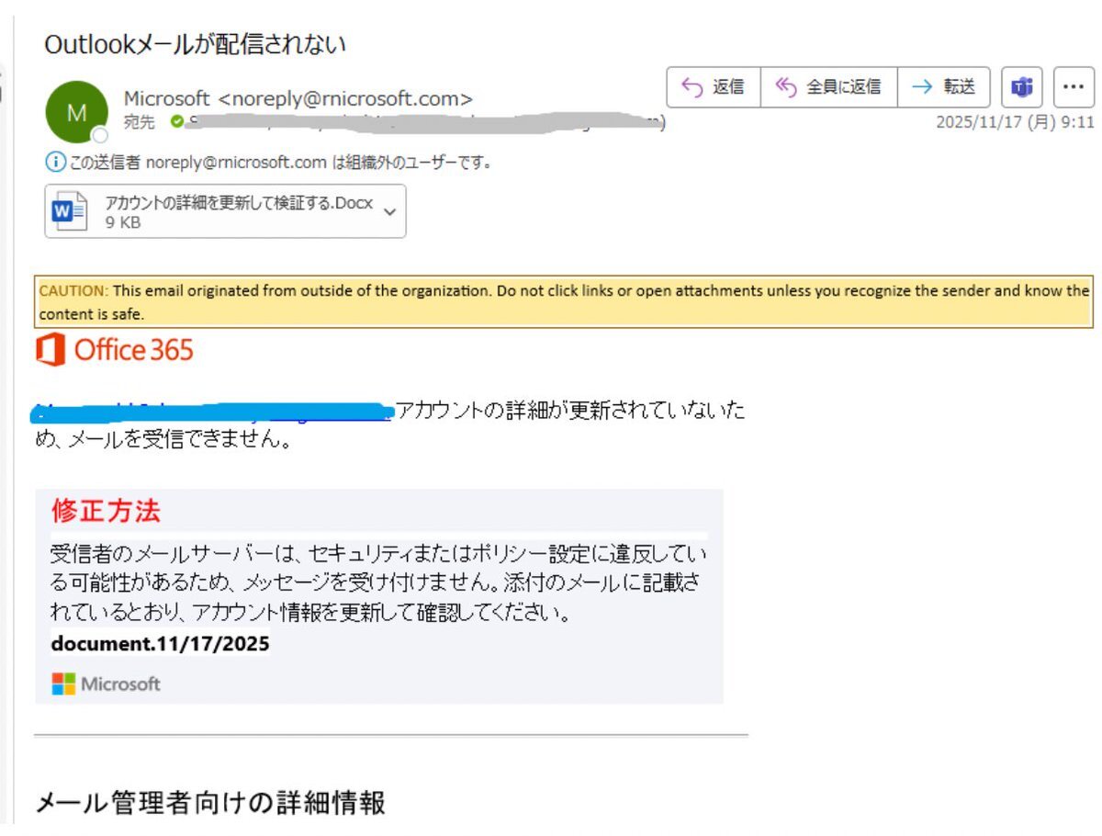Click sender name Microsoft <noreply@rnicrosoft.com>
This screenshot has height=836, width=1102.
pyautogui.click(x=298, y=99)
